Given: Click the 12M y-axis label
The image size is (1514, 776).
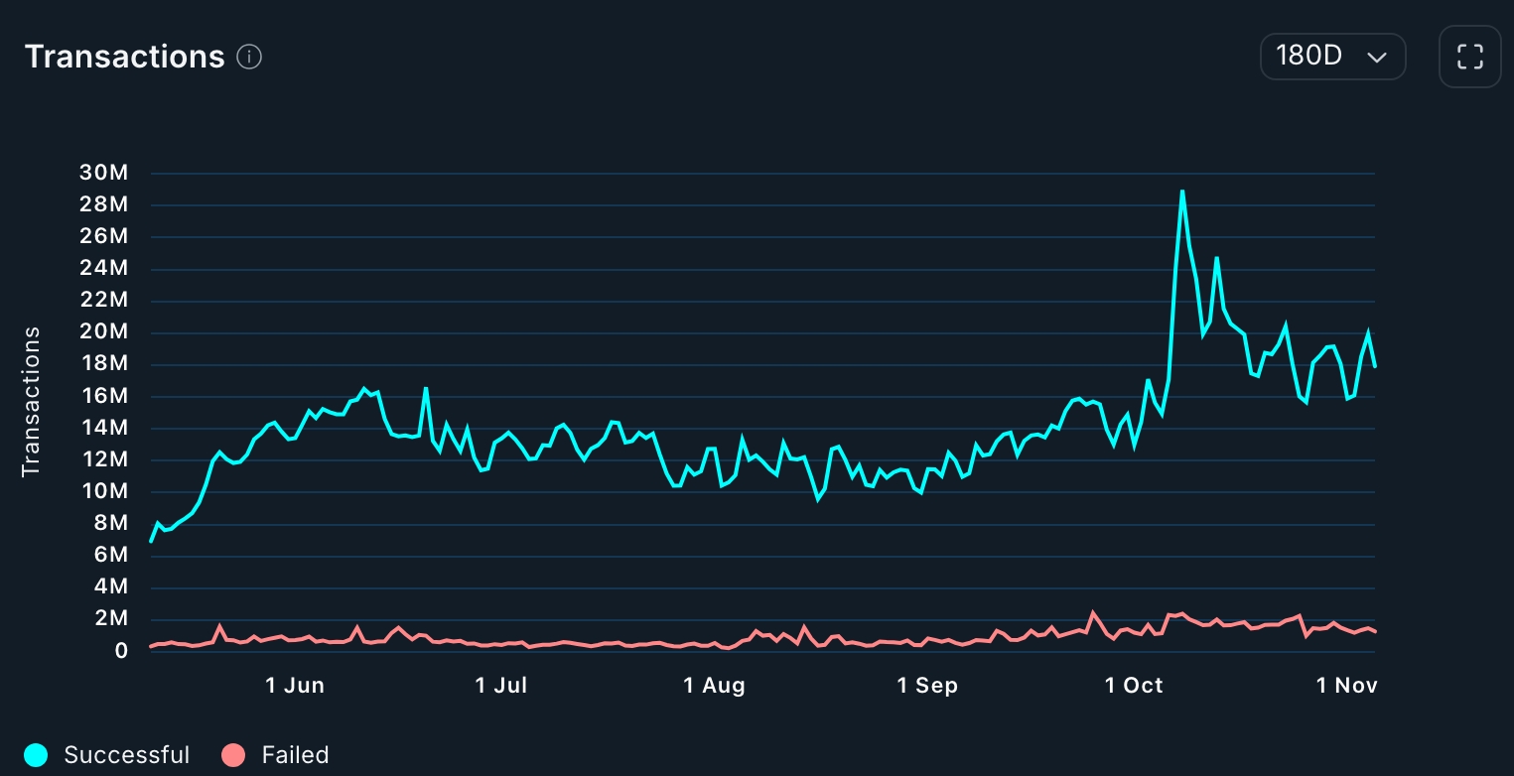Looking at the screenshot, I should click(103, 459).
